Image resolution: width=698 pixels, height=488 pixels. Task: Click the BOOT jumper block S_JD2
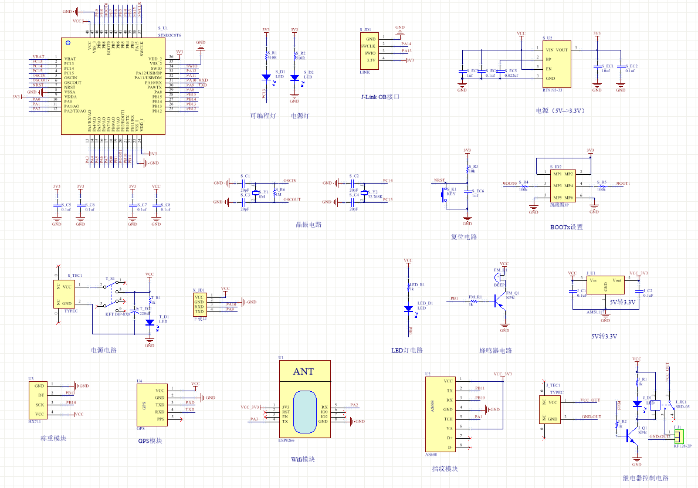[x=563, y=186]
